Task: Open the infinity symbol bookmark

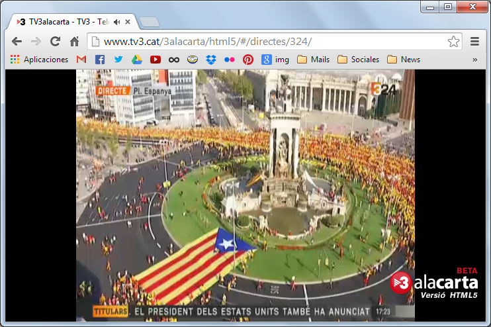Action: tap(174, 60)
